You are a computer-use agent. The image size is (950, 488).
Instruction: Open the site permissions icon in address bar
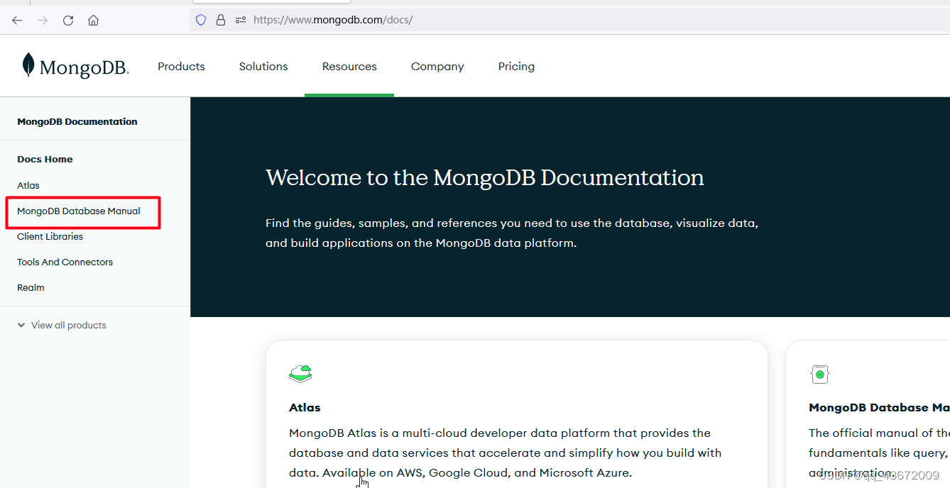241,20
